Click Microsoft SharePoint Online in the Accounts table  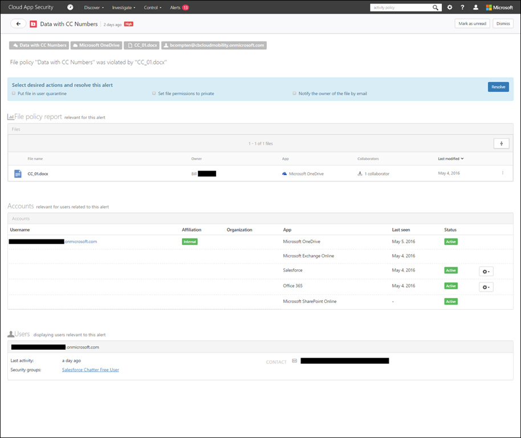[x=310, y=301]
